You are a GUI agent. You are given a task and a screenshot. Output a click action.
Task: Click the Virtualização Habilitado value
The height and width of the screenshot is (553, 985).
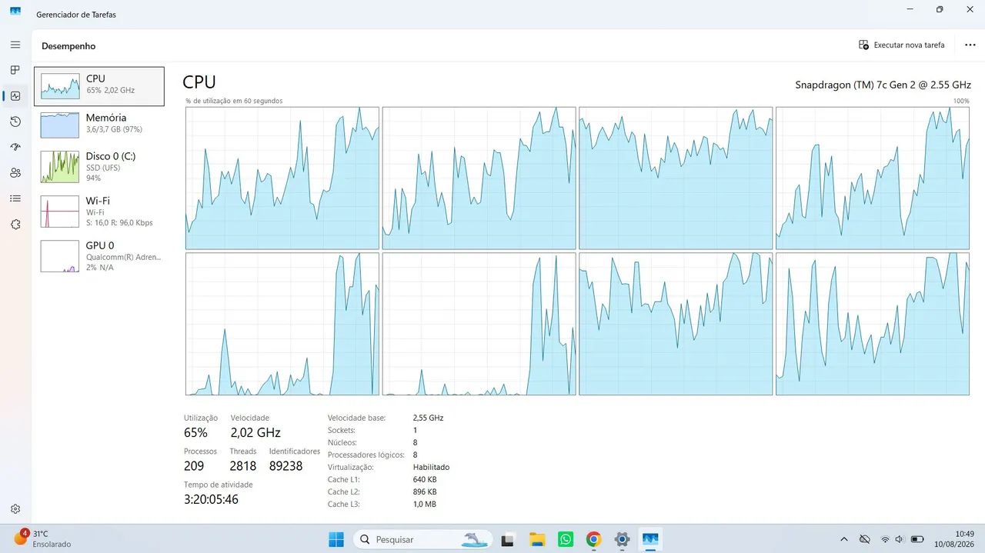431,467
